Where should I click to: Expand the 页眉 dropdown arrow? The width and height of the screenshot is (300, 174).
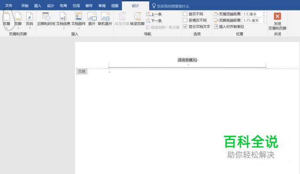coord(7,28)
